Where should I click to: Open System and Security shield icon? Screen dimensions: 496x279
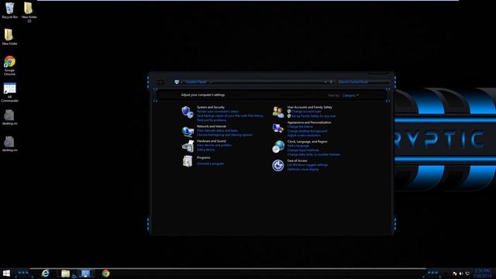(x=188, y=112)
